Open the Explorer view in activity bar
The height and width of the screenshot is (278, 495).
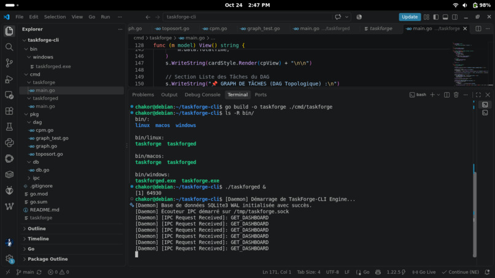pyautogui.click(x=9, y=31)
